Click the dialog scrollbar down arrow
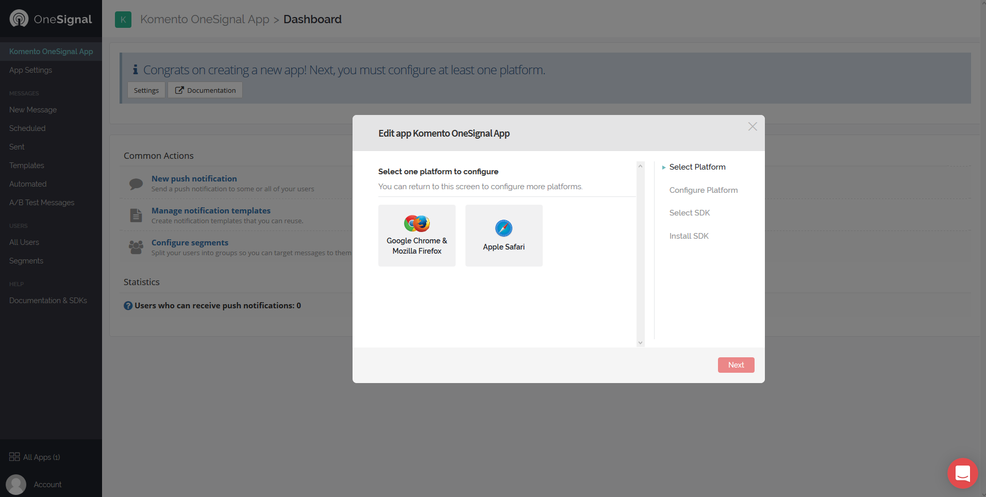The image size is (986, 497). (x=641, y=343)
